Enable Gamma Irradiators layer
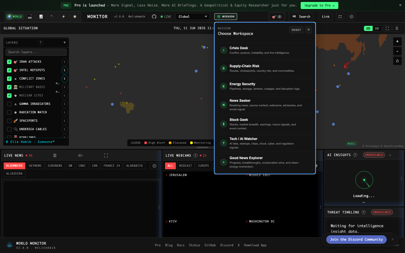Screen dimensions: 405x253 tap(9, 104)
